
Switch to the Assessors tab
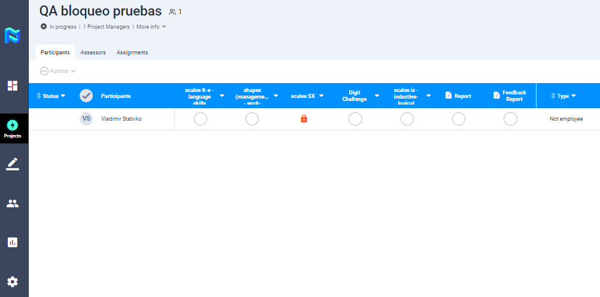click(93, 53)
